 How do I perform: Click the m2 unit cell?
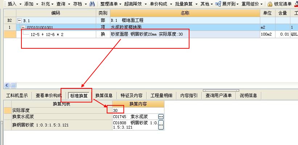point(268,27)
